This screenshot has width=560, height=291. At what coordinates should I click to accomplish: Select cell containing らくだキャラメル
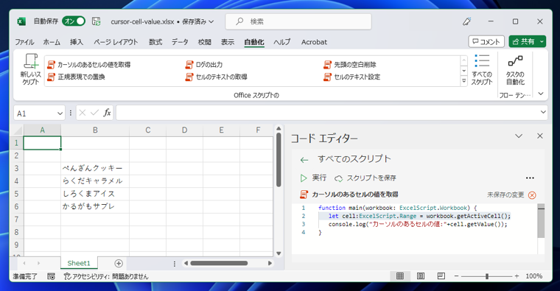point(95,181)
